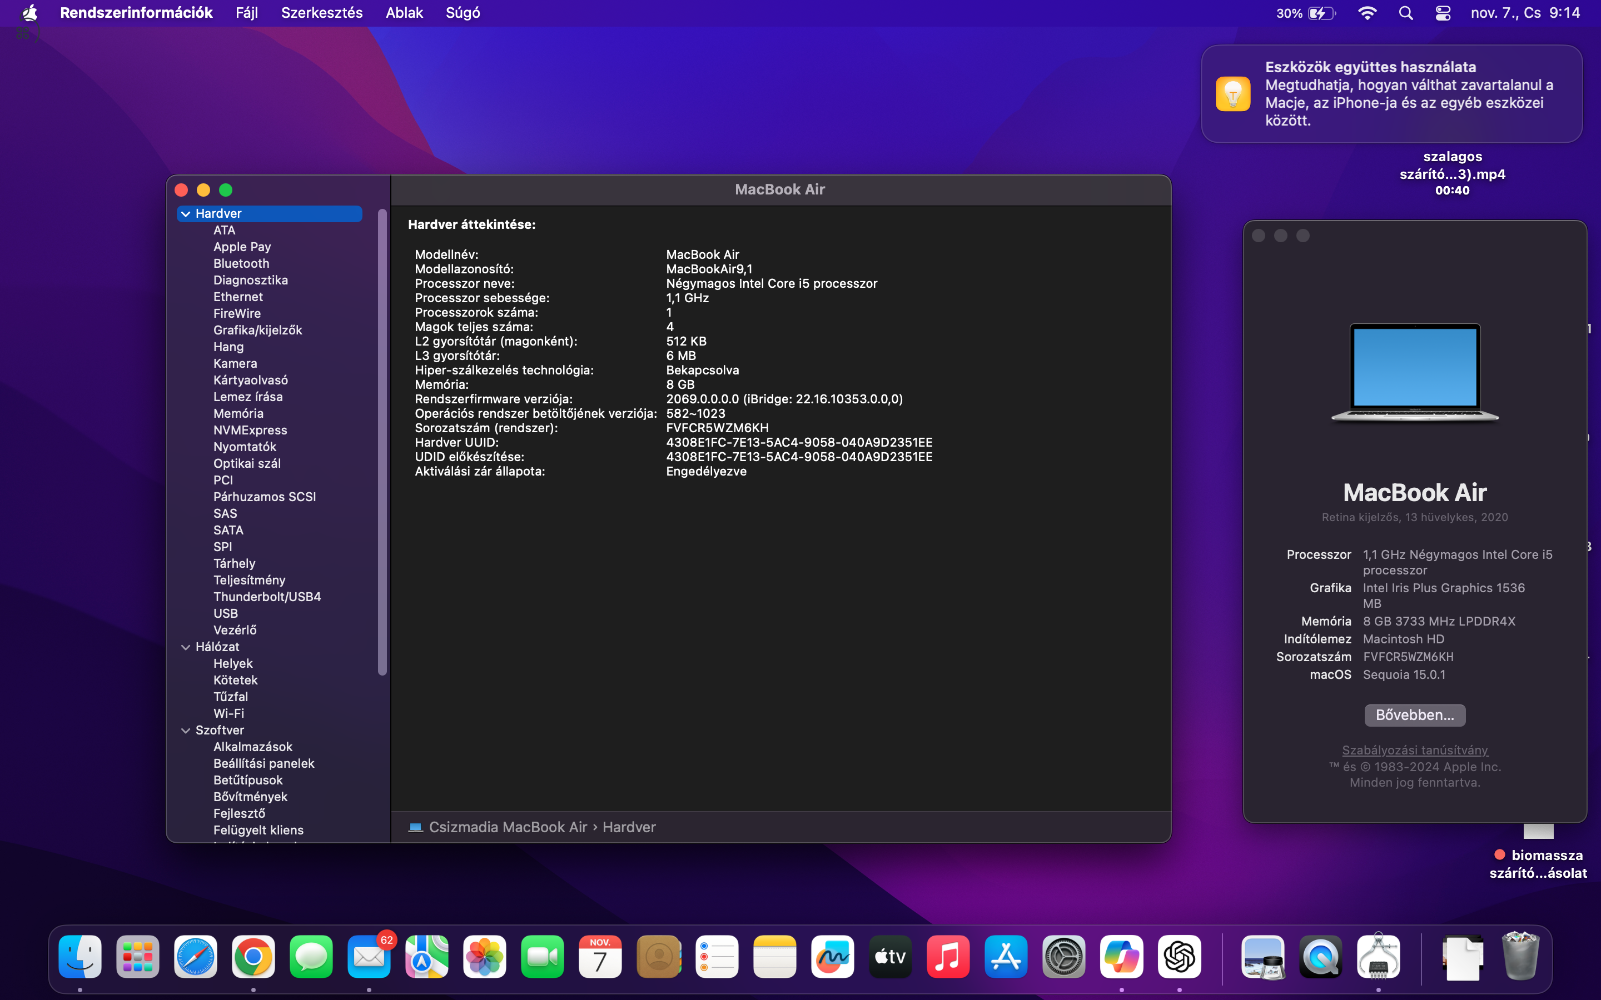This screenshot has width=1601, height=1000.
Task: Open Rendszerinformációk app menu
Action: [x=136, y=13]
